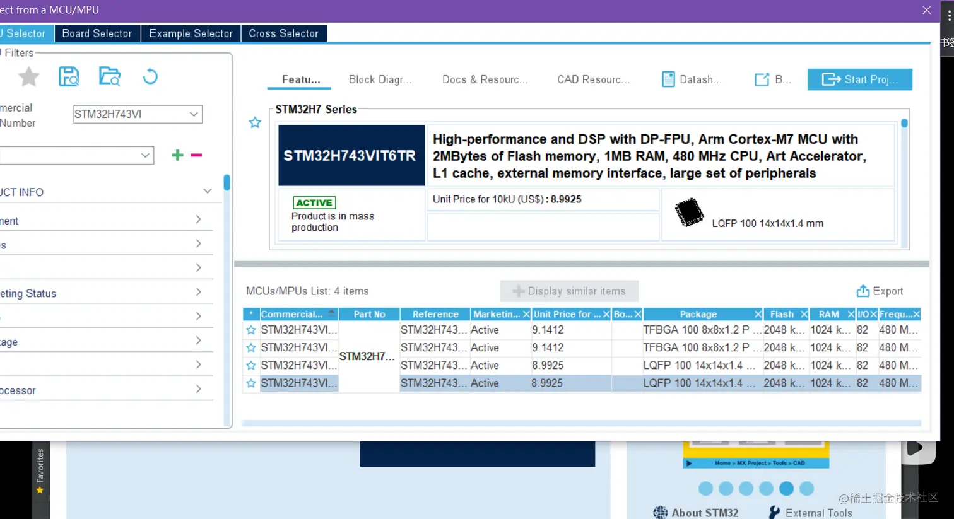This screenshot has width=954, height=519.
Task: Remove the I/O column
Action: click(x=873, y=314)
